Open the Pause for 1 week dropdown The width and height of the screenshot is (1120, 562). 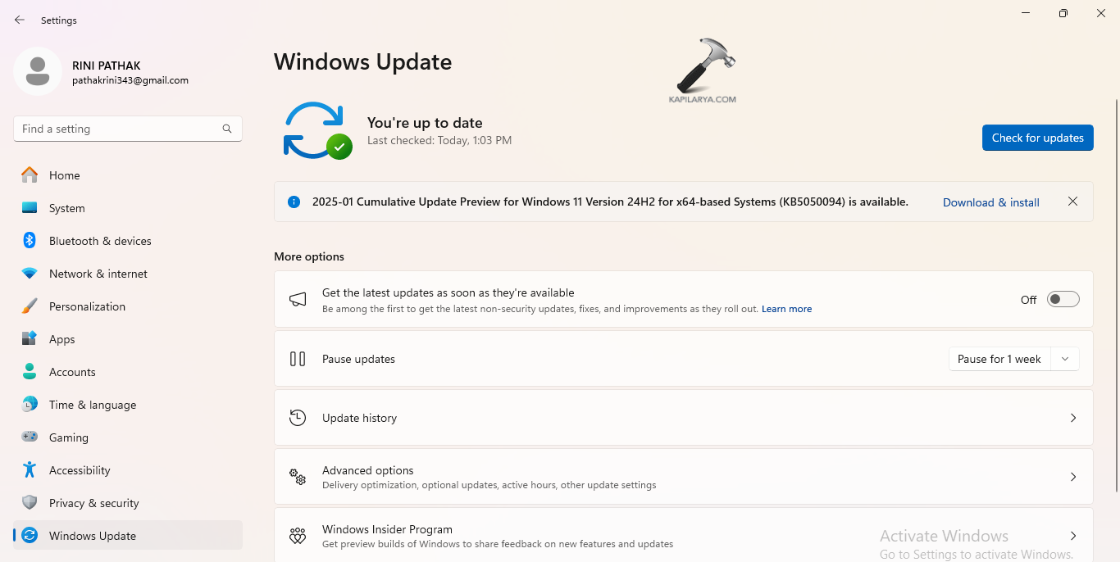point(1065,359)
